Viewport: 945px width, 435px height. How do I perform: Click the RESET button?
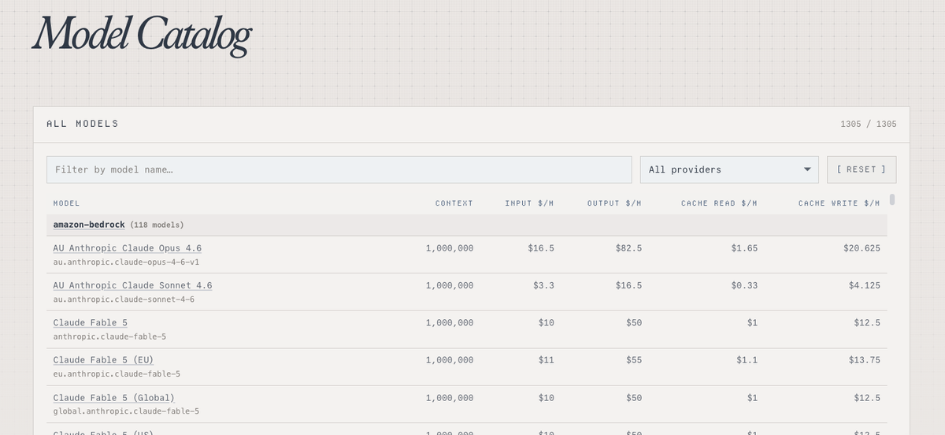(862, 169)
